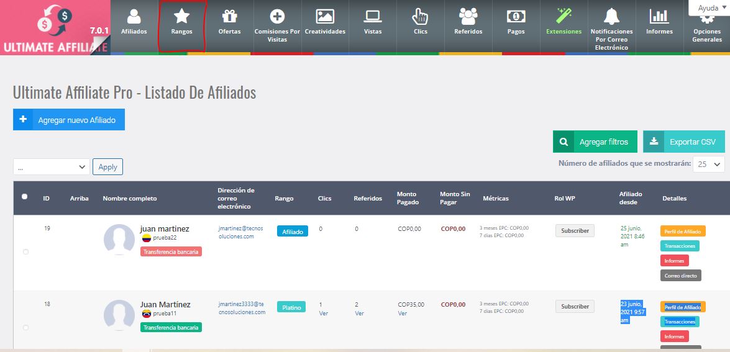The width and height of the screenshot is (730, 352).
Task: Open the Pagos money icon
Action: click(x=516, y=17)
